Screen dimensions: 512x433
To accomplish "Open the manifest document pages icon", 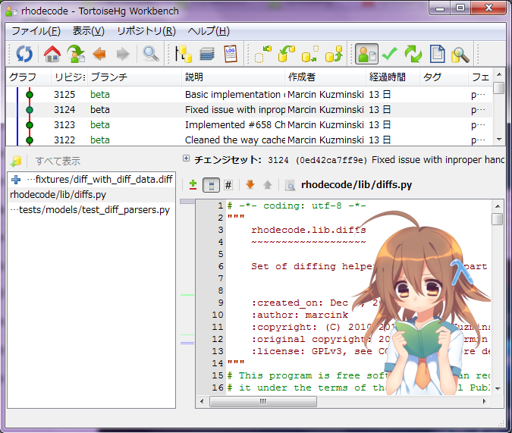I will 437,54.
